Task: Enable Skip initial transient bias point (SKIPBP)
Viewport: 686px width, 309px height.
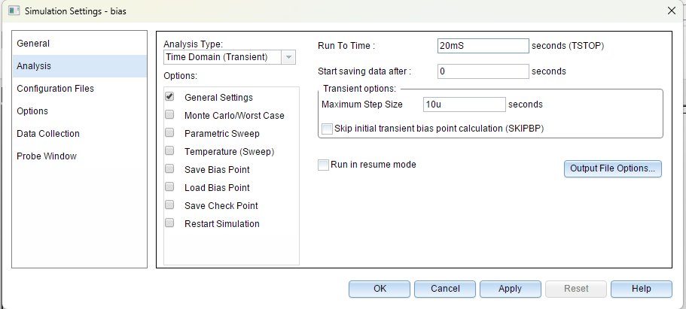Action: pyautogui.click(x=327, y=129)
